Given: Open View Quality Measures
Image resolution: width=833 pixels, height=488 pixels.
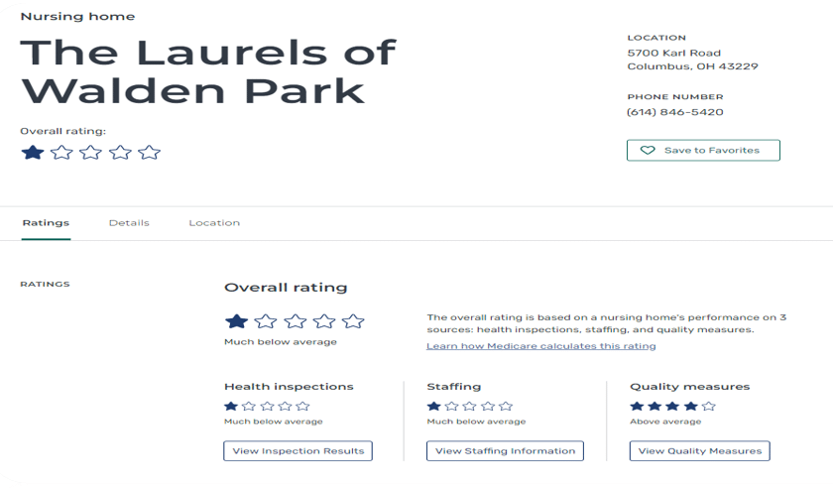Looking at the screenshot, I should 700,450.
